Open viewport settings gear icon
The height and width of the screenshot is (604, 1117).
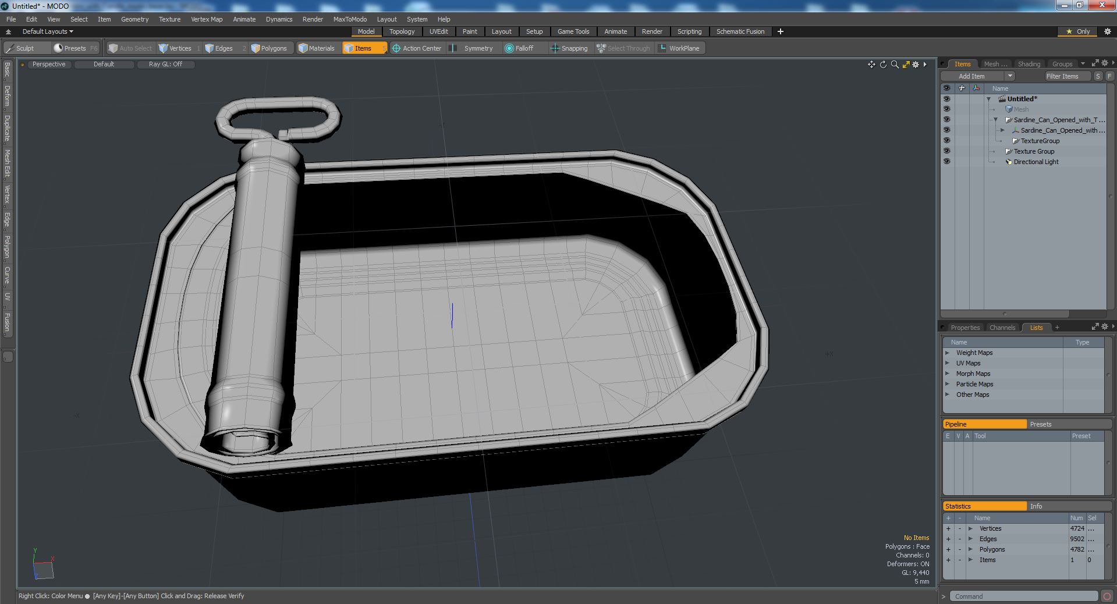[916, 65]
